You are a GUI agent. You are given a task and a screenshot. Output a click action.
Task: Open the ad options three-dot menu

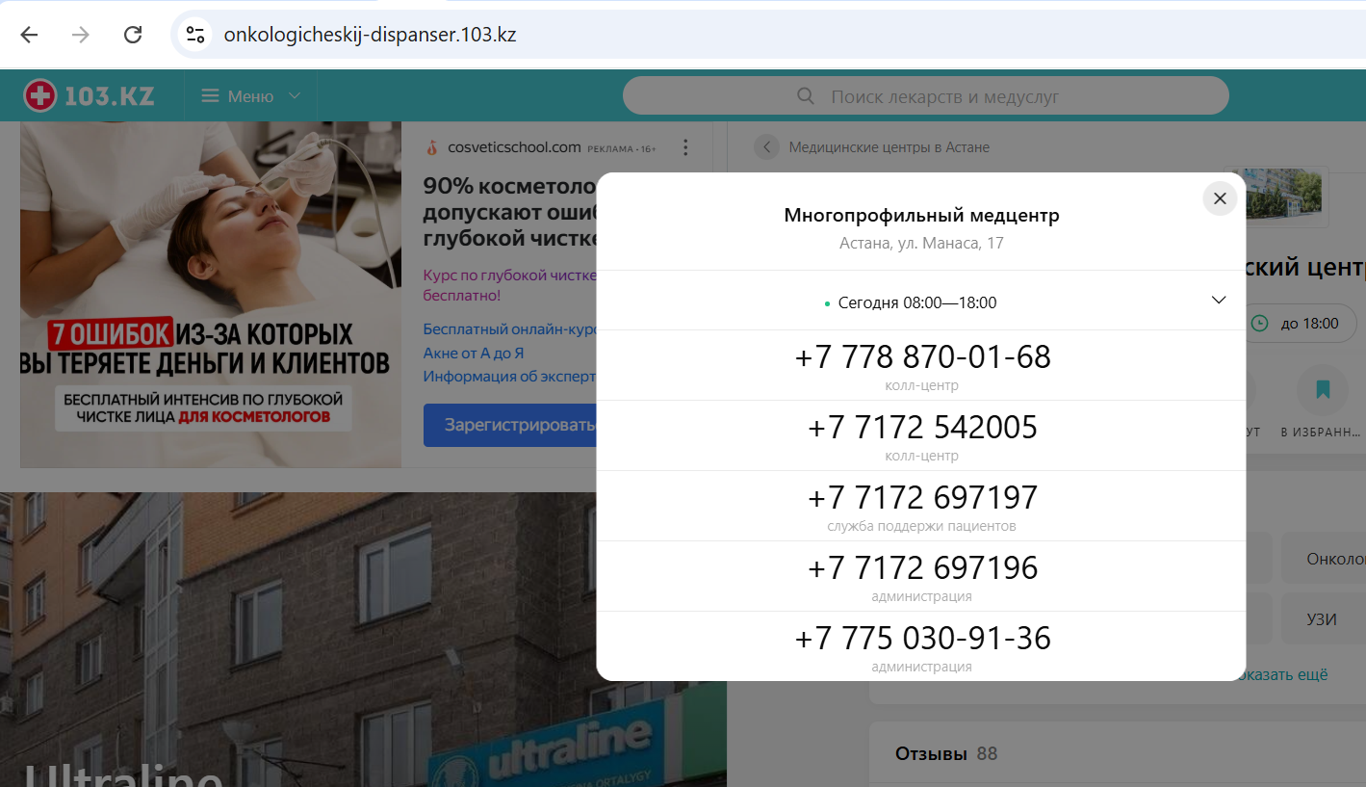[685, 147]
